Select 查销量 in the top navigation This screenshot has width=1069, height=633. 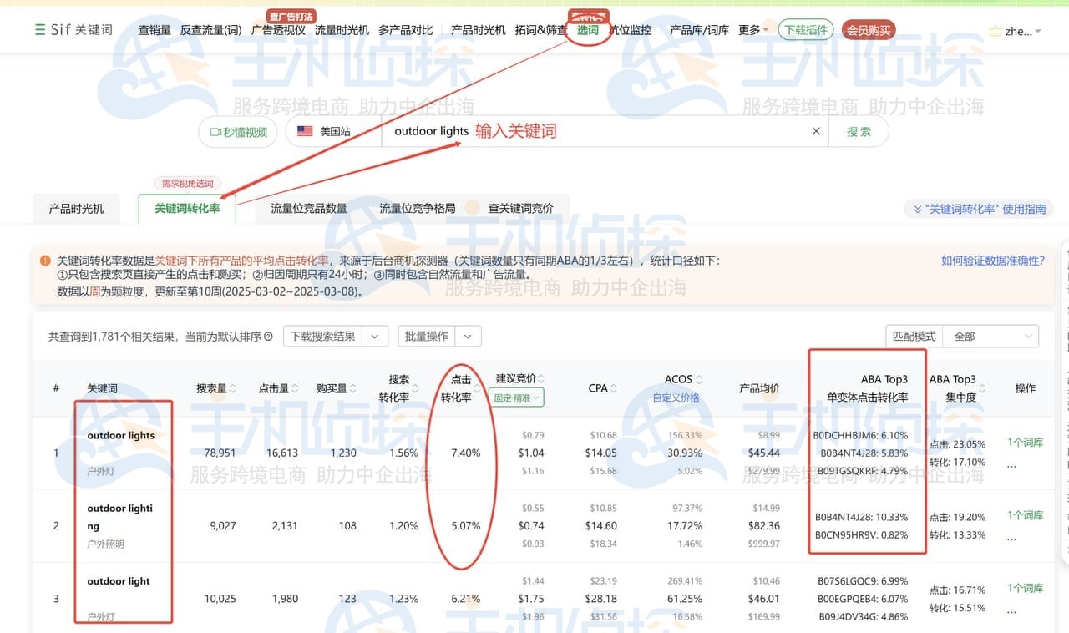click(x=154, y=29)
